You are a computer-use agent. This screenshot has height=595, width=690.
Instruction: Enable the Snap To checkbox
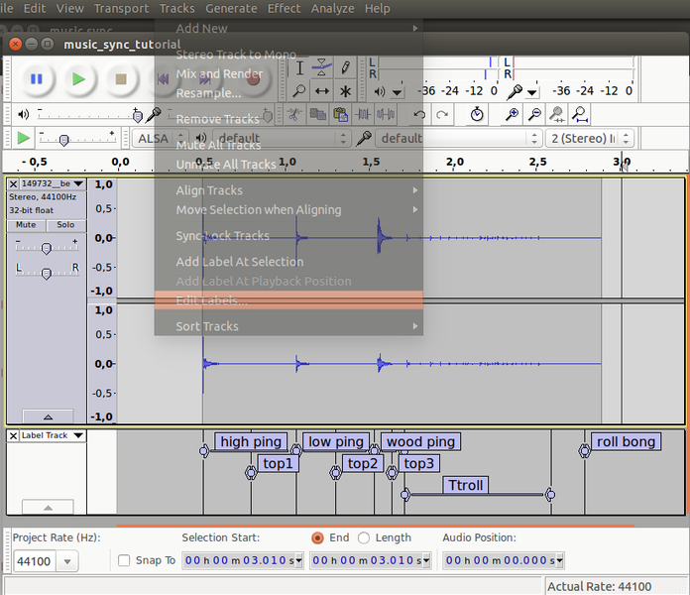point(124,560)
